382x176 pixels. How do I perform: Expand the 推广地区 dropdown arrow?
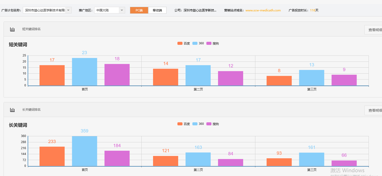122,10
